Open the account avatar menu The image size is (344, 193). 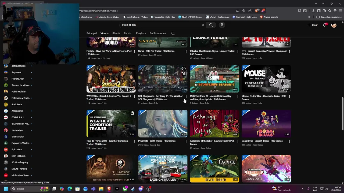pyautogui.click(x=334, y=25)
